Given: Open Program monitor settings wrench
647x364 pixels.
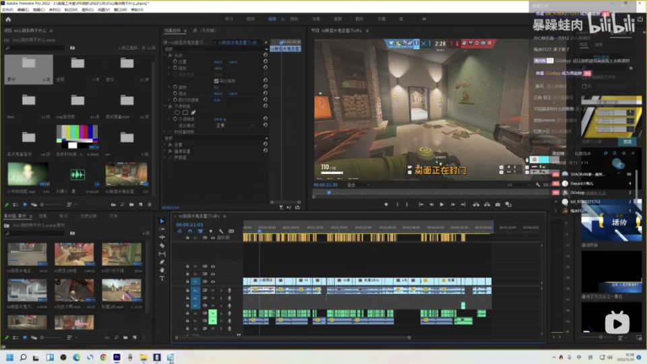Looking at the screenshot, I should pos(538,185).
